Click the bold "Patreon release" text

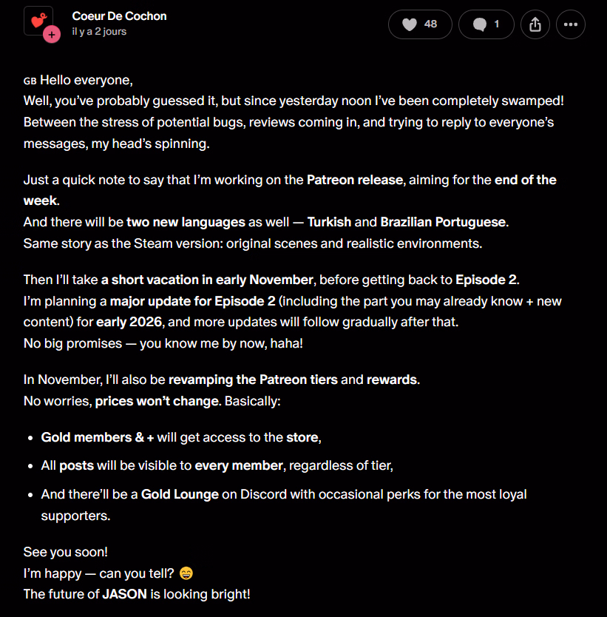point(353,180)
